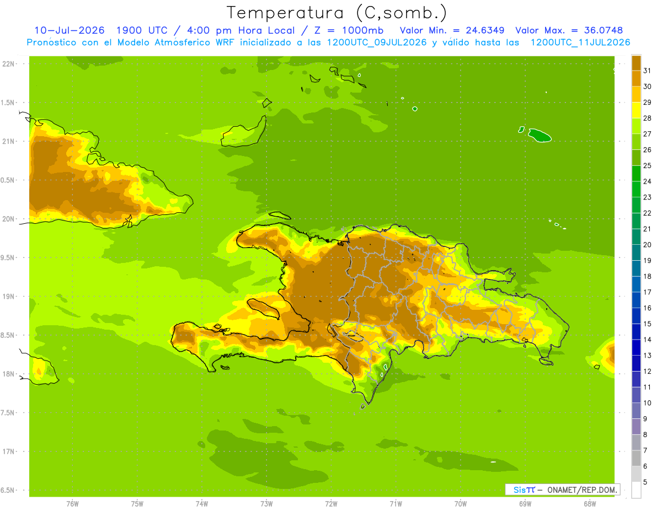Click the "21N" latitude label

(x=9, y=141)
